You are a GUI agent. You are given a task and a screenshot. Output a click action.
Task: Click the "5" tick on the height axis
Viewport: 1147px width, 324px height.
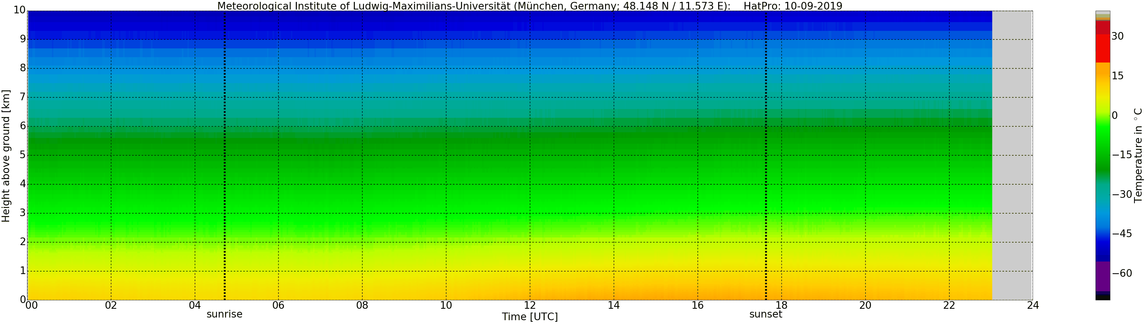[23, 155]
